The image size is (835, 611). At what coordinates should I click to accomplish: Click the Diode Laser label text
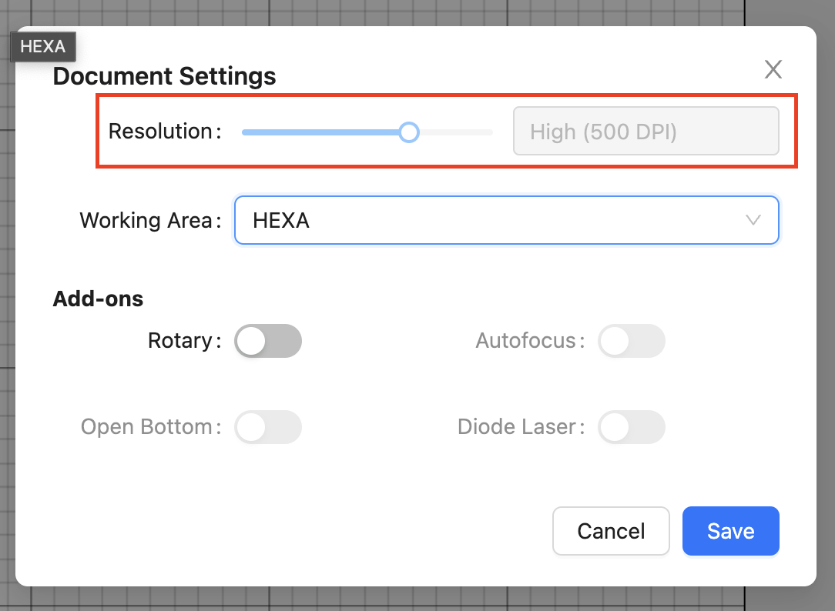pos(516,427)
